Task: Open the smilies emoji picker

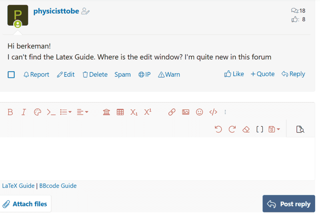Action: 200,112
